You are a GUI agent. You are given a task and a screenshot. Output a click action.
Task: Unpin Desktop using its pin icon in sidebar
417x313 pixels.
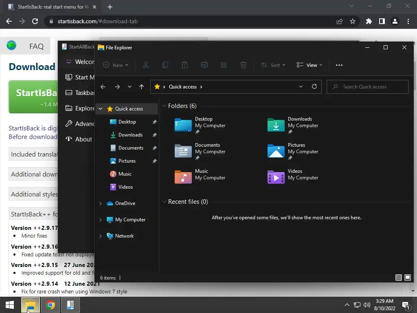(154, 122)
